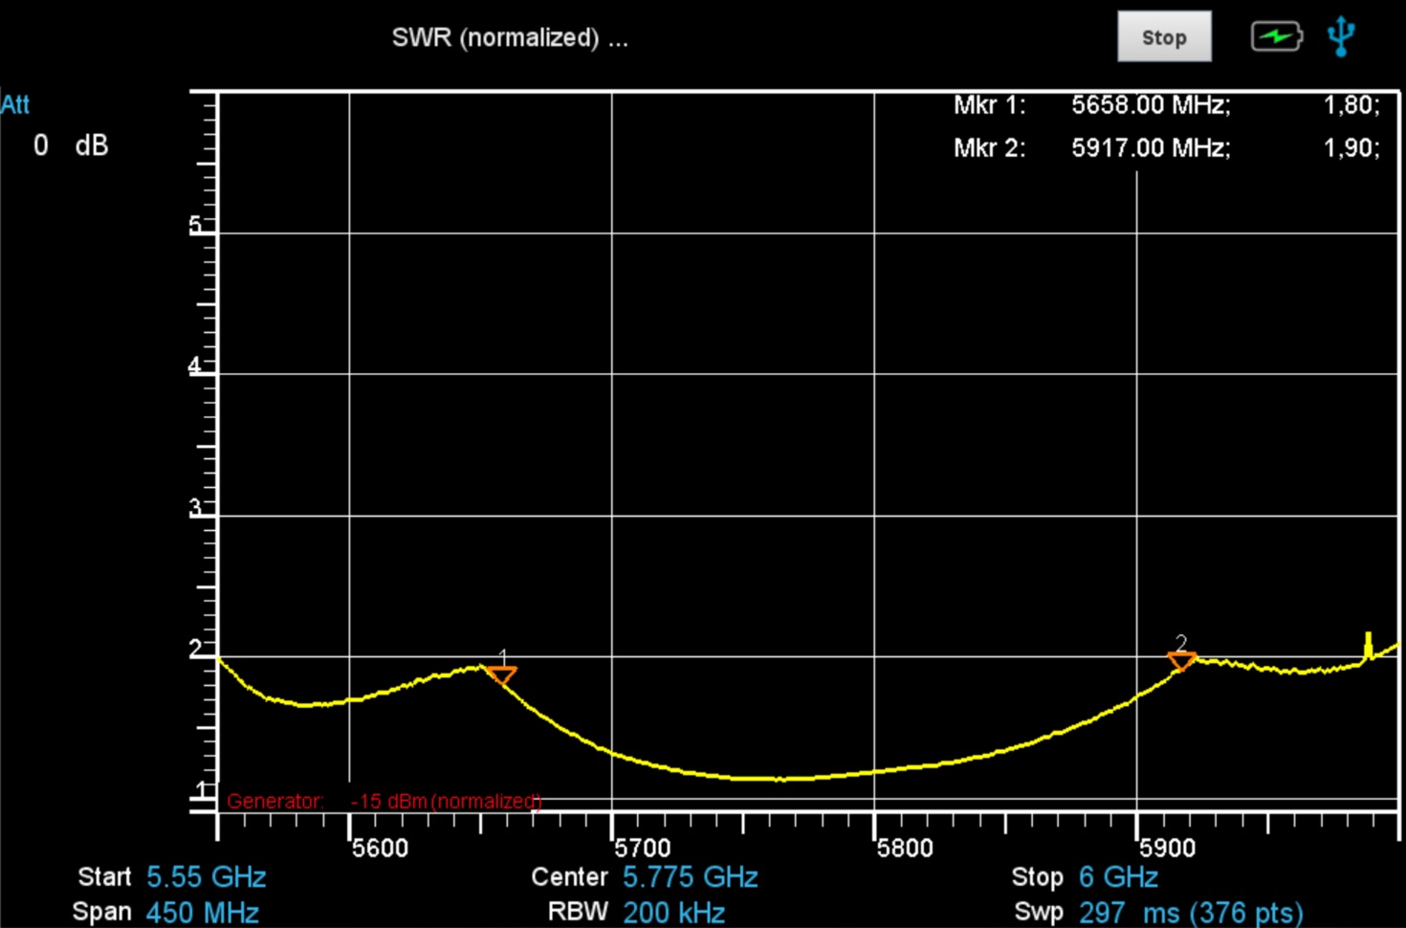The width and height of the screenshot is (1406, 928).
Task: Set the Center frequency 5.775 GHz field
Action: [690, 877]
